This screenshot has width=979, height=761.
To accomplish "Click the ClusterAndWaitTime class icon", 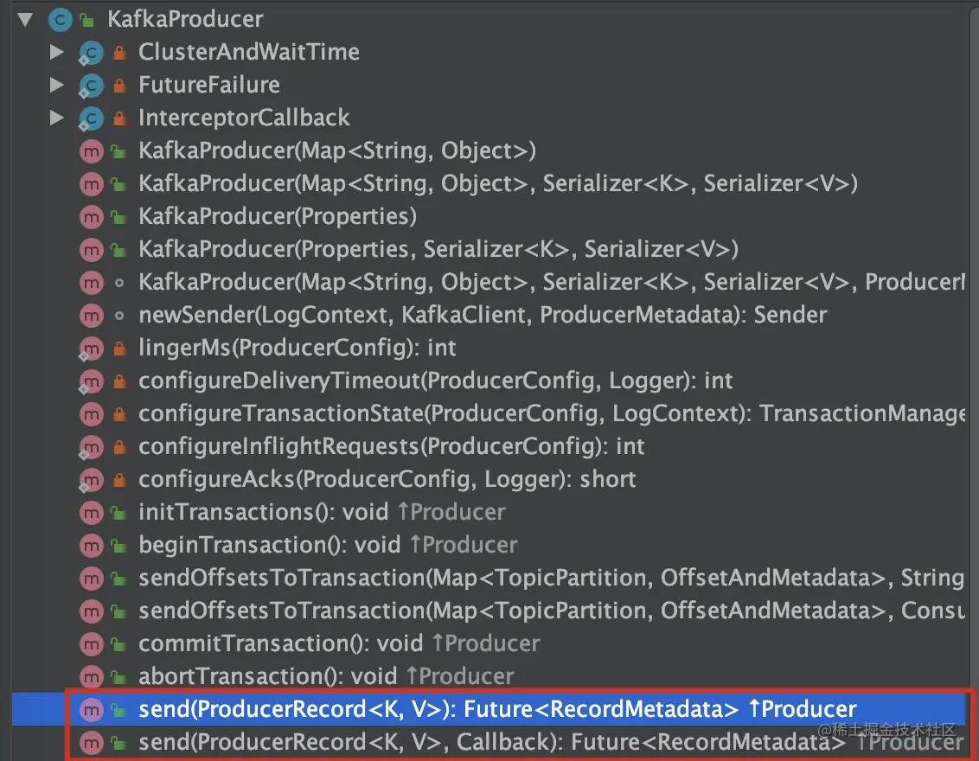I will pyautogui.click(x=91, y=53).
